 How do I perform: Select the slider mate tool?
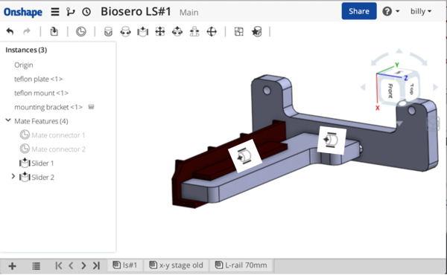tap(142, 31)
